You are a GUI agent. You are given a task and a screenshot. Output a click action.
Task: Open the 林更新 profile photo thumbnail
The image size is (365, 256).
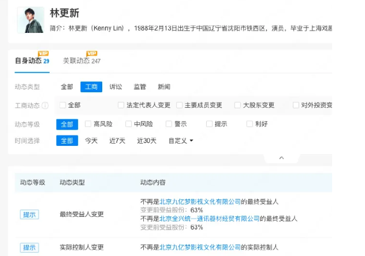[31, 20]
